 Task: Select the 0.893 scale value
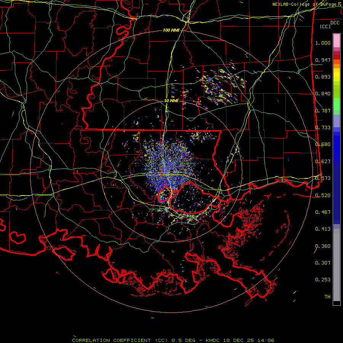tap(323, 77)
